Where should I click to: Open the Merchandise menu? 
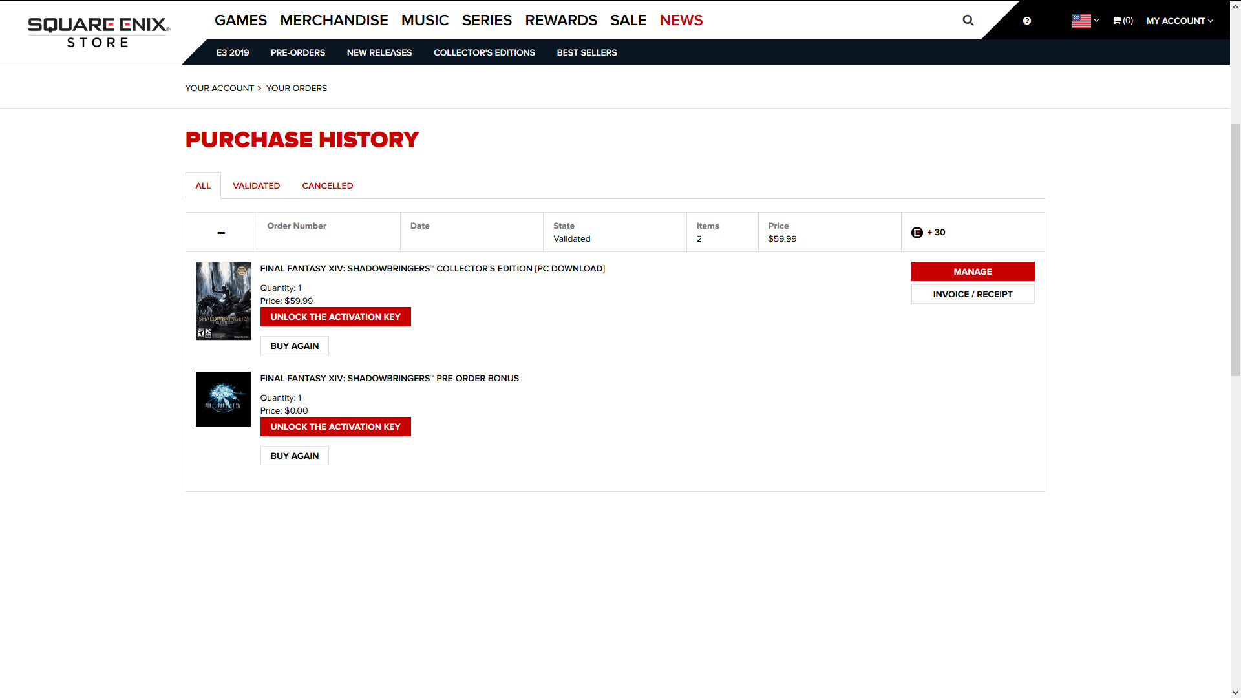(334, 20)
